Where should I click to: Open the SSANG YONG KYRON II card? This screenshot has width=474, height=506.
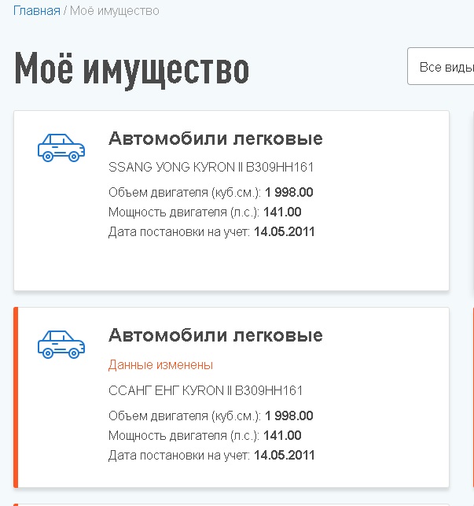tap(231, 201)
